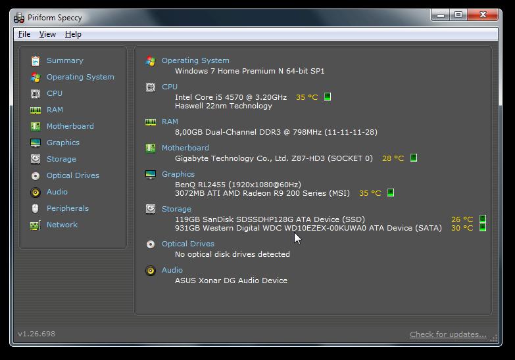Click the Speccy app icon in title bar
Viewport: 515px width, 360px height.
[19, 18]
